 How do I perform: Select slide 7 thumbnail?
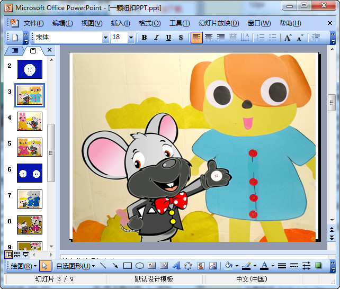click(30, 199)
